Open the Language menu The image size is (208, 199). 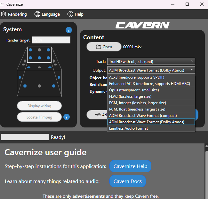[47, 14]
